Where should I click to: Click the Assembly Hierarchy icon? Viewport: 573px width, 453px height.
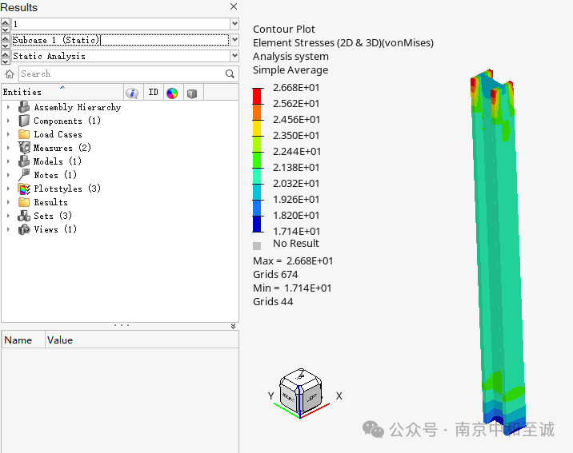coord(24,107)
